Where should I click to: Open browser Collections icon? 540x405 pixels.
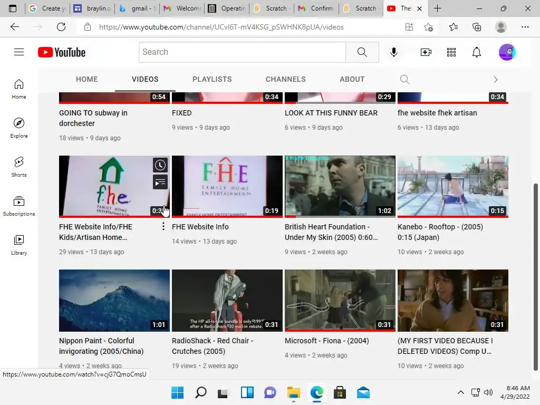pyautogui.click(x=477, y=27)
